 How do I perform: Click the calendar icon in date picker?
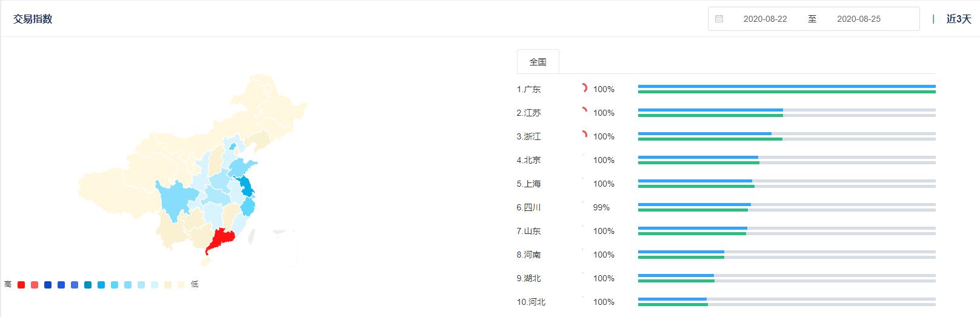pos(719,19)
